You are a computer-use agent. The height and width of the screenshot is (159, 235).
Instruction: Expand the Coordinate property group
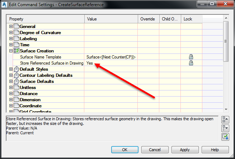(x=11, y=106)
